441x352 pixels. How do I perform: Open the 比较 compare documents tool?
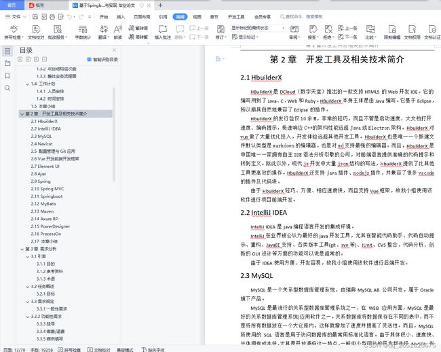coord(370,32)
